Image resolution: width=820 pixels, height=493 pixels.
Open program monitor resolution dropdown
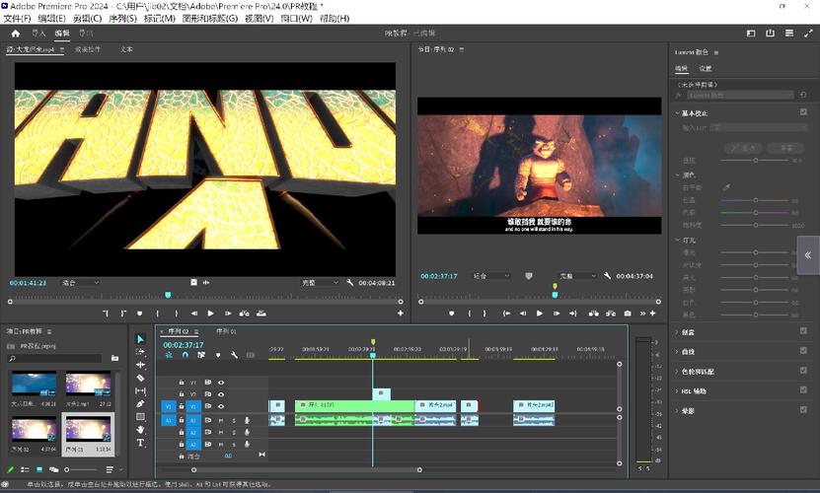pos(578,275)
